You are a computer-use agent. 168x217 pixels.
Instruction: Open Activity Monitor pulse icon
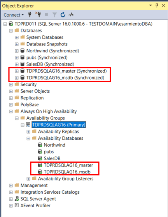click(71, 14)
